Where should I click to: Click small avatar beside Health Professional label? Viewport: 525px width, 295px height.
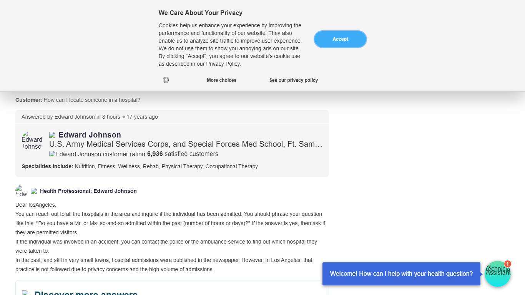[x=21, y=191]
